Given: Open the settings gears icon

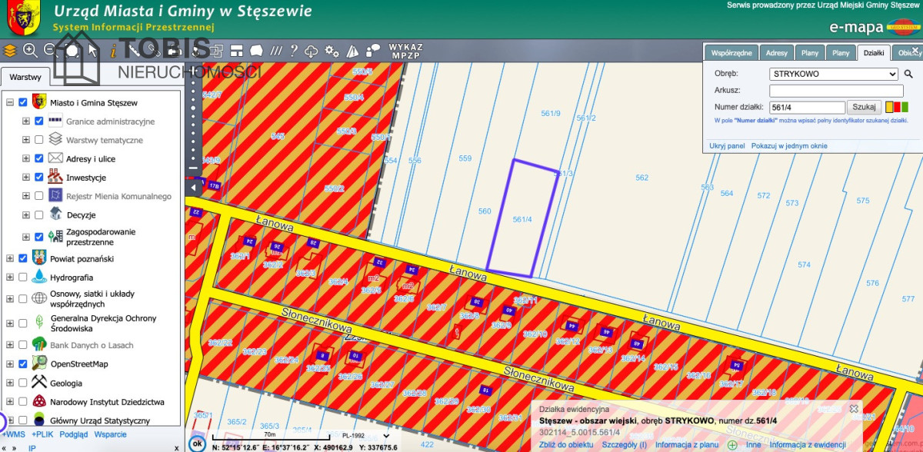Looking at the screenshot, I should [332, 51].
